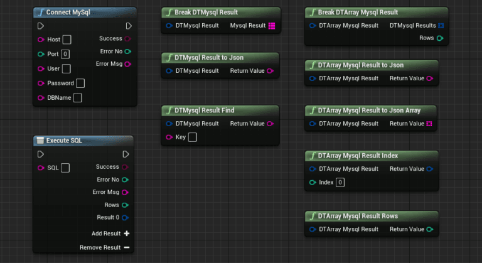Click Rows output pin on Break DTArray node
This screenshot has width=482, height=263.
440,38
